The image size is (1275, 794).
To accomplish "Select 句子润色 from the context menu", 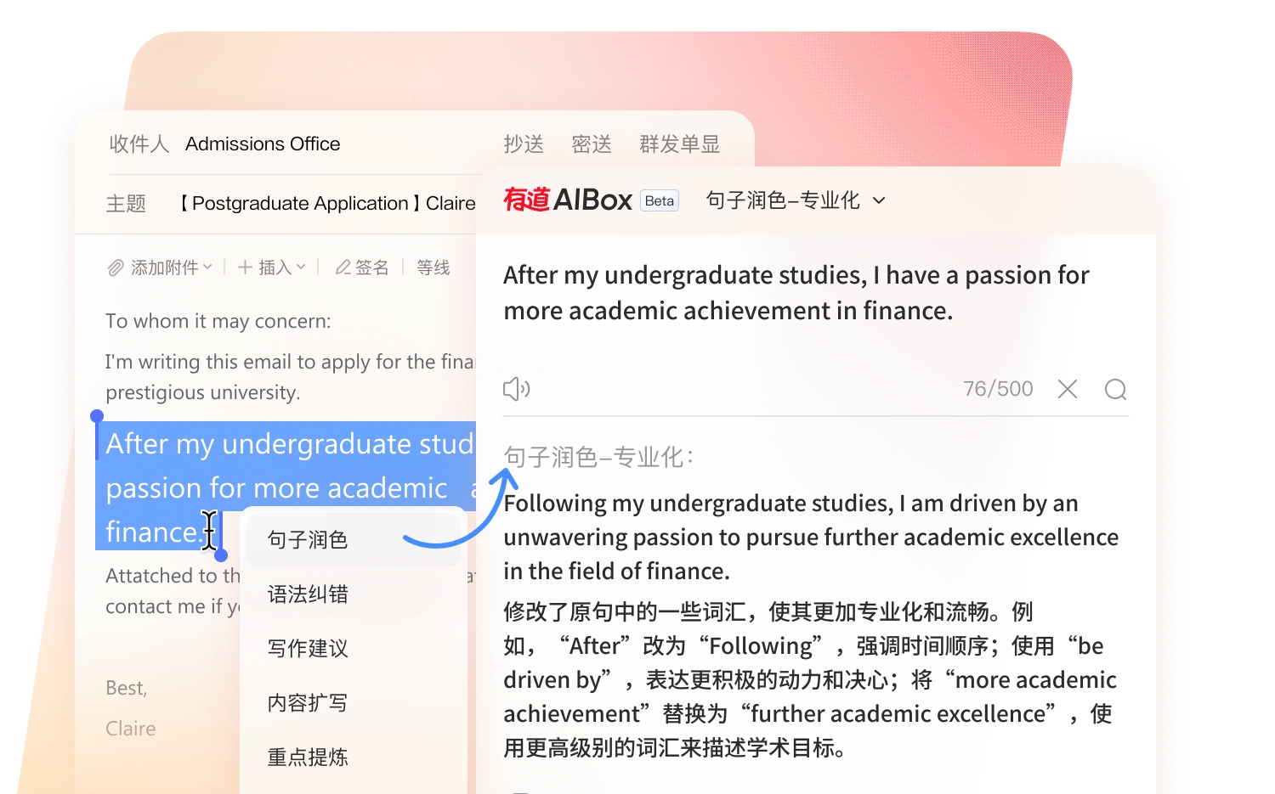I will coord(354,540).
